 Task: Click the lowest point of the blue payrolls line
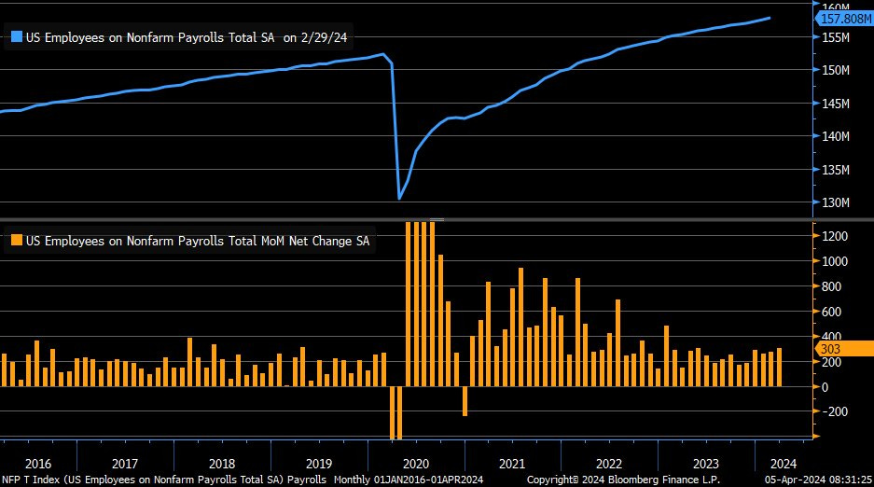coord(399,198)
